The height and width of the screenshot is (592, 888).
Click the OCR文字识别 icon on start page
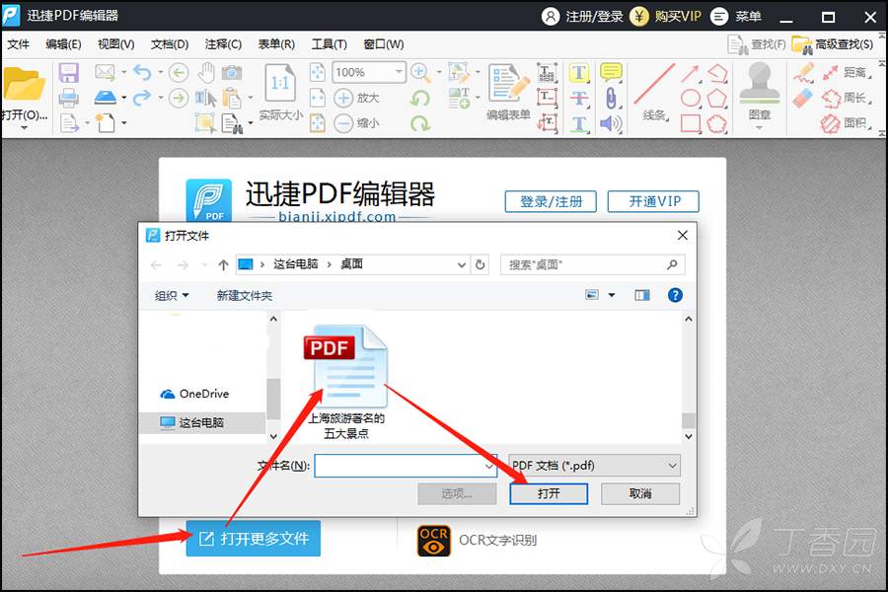tap(434, 540)
